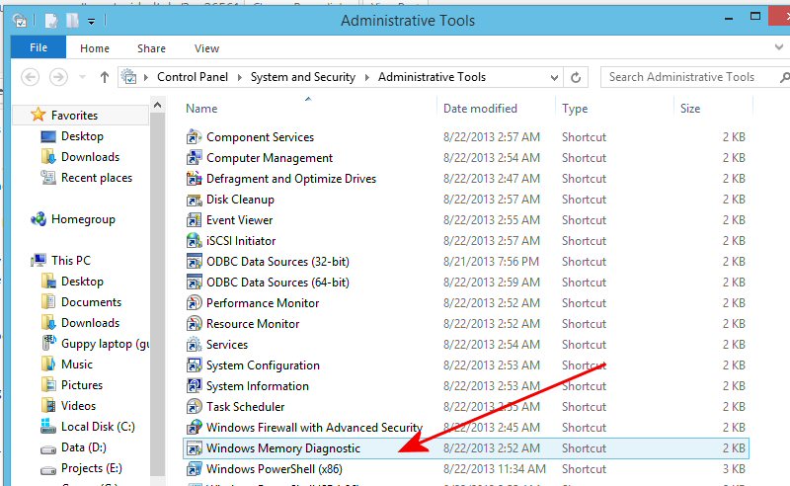Click the Services gear icon

coord(194,345)
